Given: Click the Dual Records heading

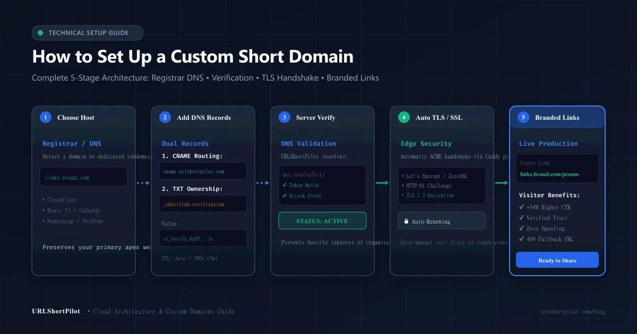Looking at the screenshot, I should [x=185, y=144].
